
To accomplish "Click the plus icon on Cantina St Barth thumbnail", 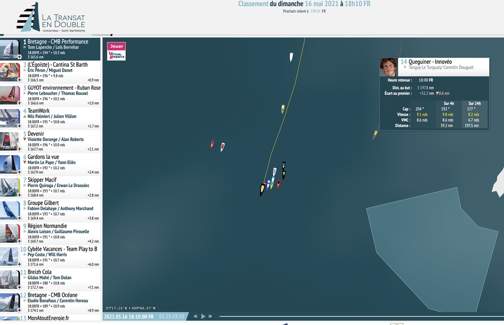I will [19, 80].
